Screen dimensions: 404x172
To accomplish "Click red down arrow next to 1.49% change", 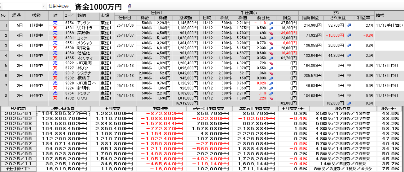I will pyautogui.click(x=270, y=33).
